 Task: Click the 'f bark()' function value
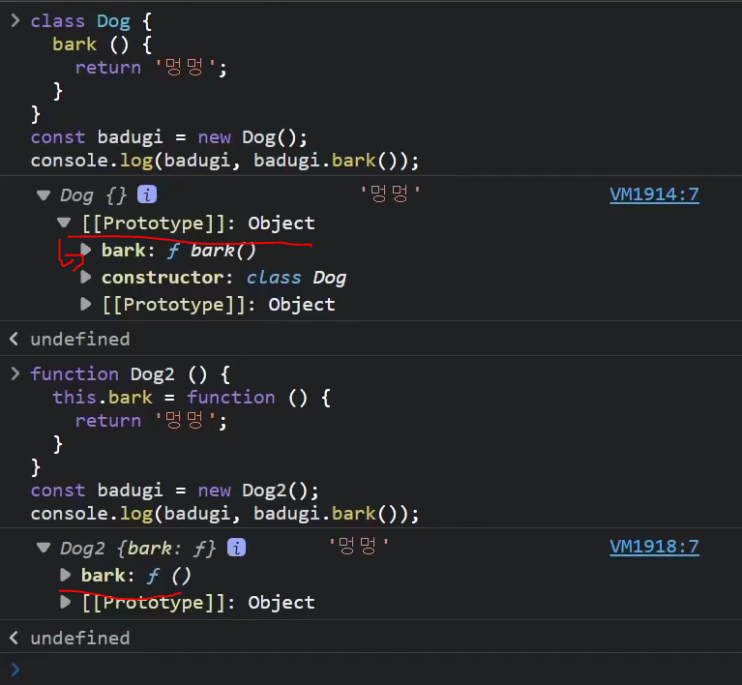[x=212, y=251]
